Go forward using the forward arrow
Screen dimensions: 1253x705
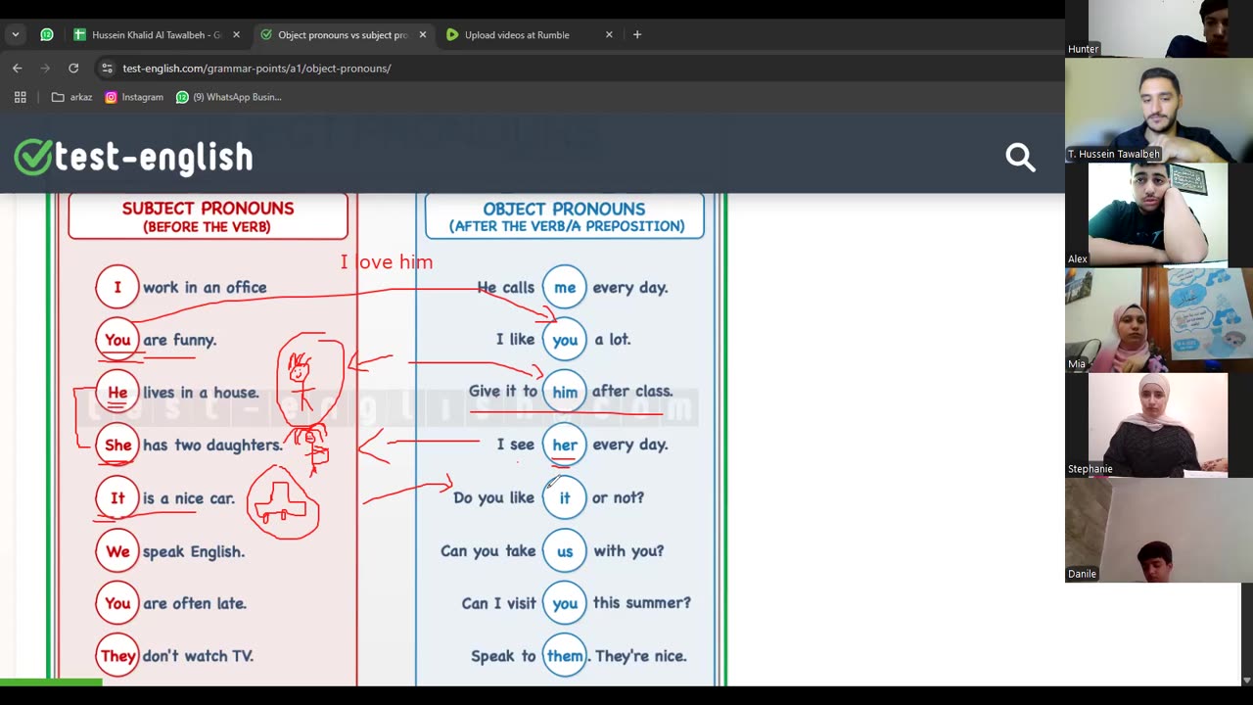[45, 68]
